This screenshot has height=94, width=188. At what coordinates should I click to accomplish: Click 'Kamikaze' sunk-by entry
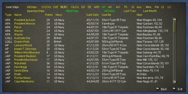point(108,24)
